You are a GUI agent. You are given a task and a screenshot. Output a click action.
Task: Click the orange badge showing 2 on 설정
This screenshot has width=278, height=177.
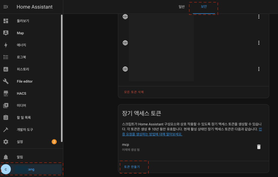point(54,141)
